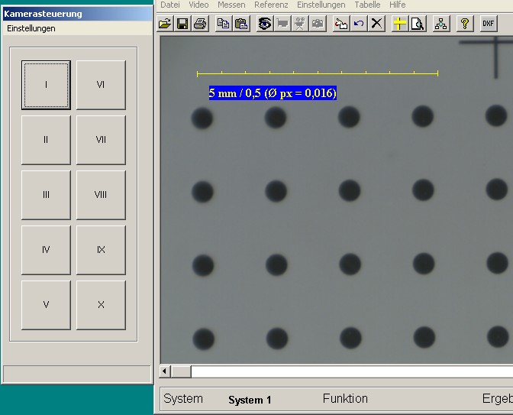Click the Print icon
This screenshot has width=513, height=415.
point(200,24)
